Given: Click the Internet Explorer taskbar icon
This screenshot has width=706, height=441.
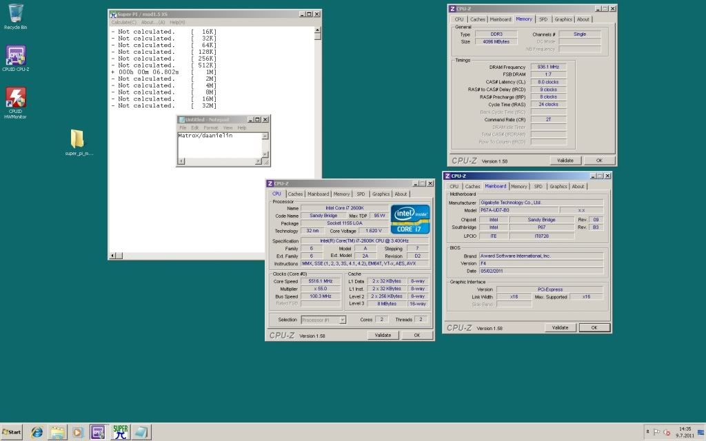Looking at the screenshot, I should click(x=37, y=432).
